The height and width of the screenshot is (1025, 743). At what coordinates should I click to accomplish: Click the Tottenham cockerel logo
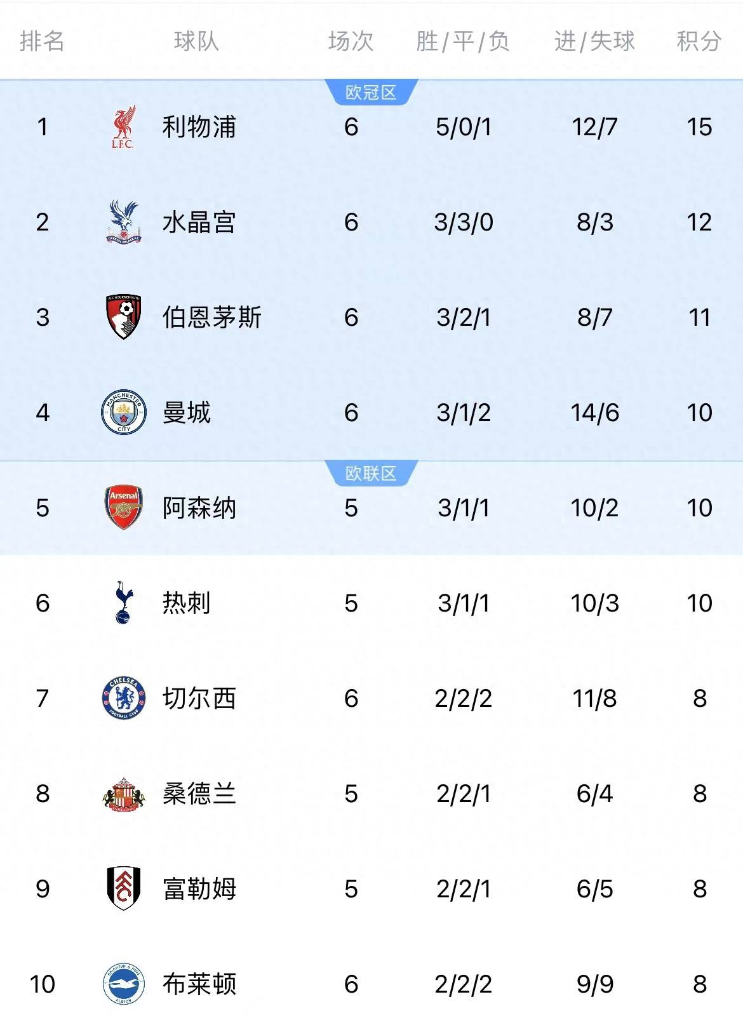point(123,603)
